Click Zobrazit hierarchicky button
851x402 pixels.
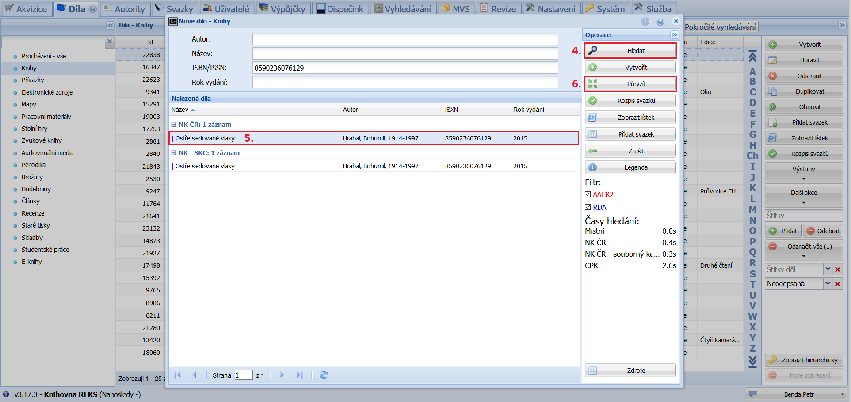tap(804, 360)
